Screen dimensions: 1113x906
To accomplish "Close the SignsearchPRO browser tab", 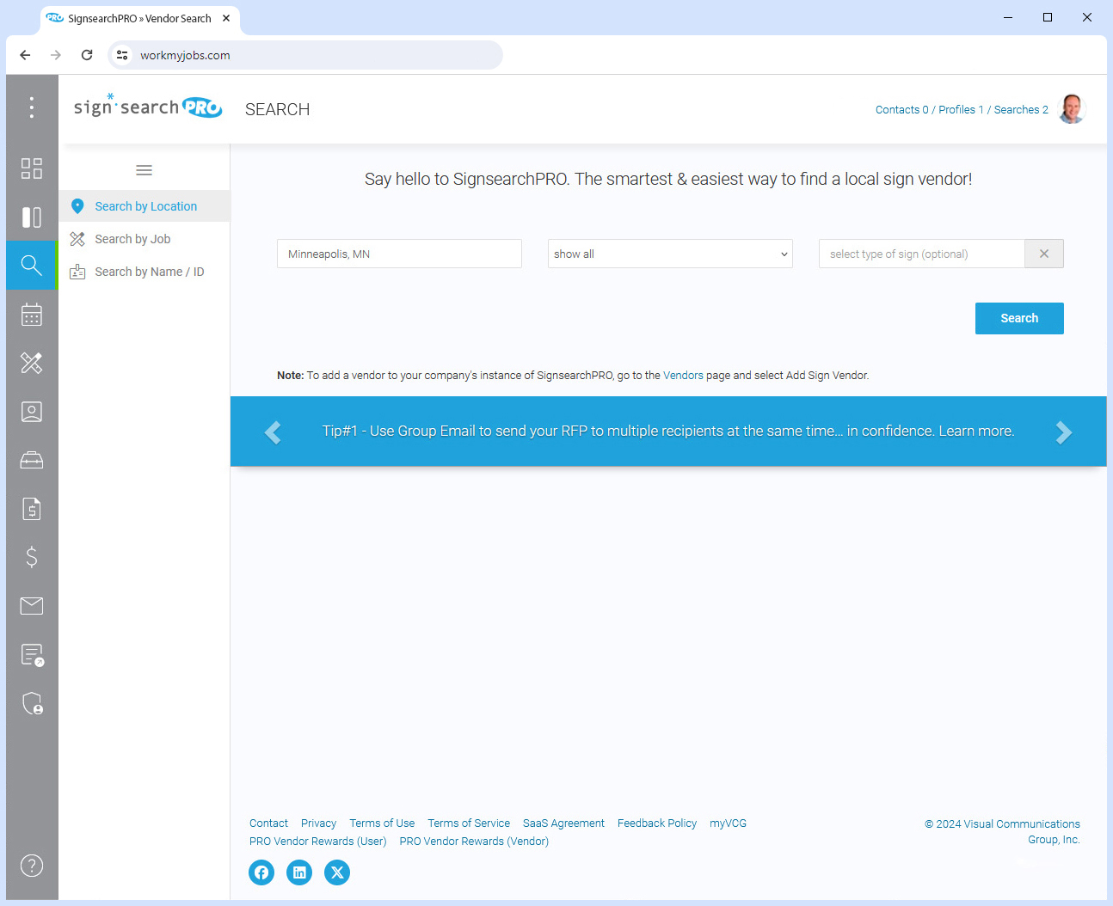I will 226,18.
